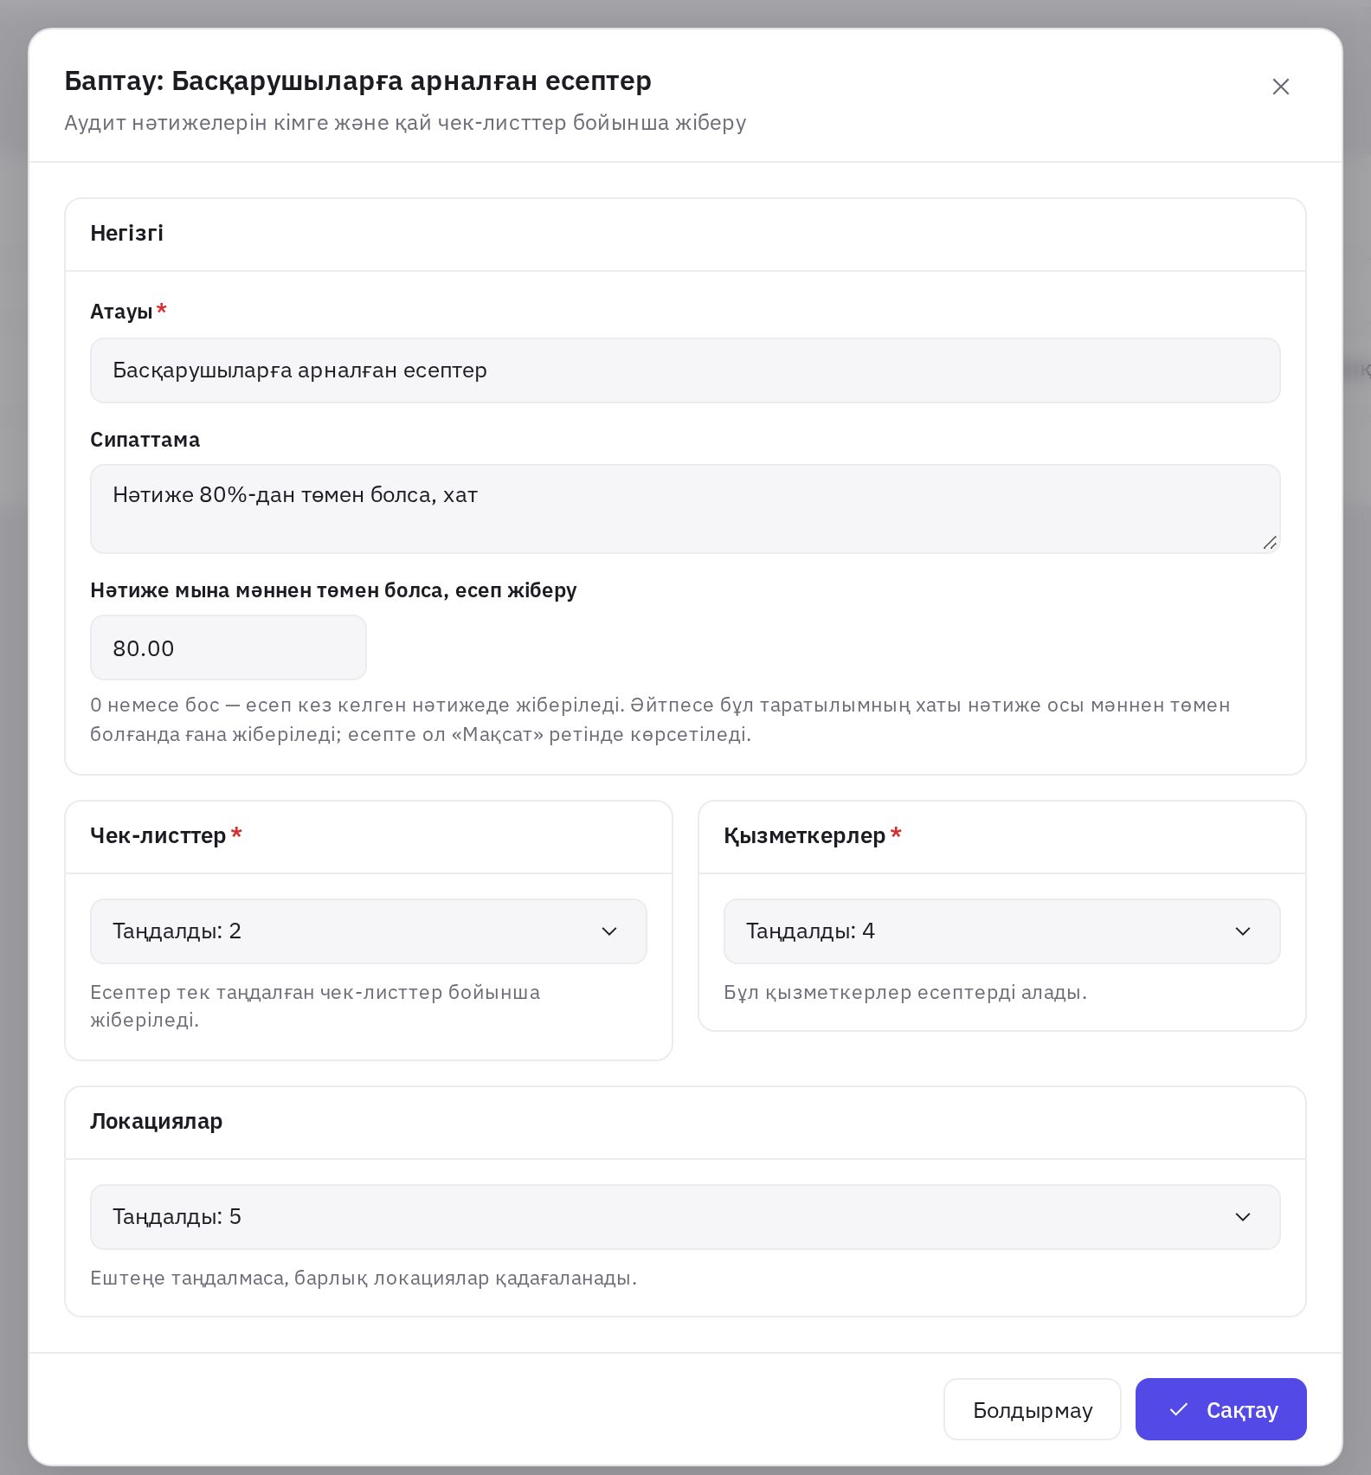1371x1475 pixels.
Task: Click the dialog title Баптау: Басқарушыларға арналған есептер
Action: pyautogui.click(x=357, y=81)
